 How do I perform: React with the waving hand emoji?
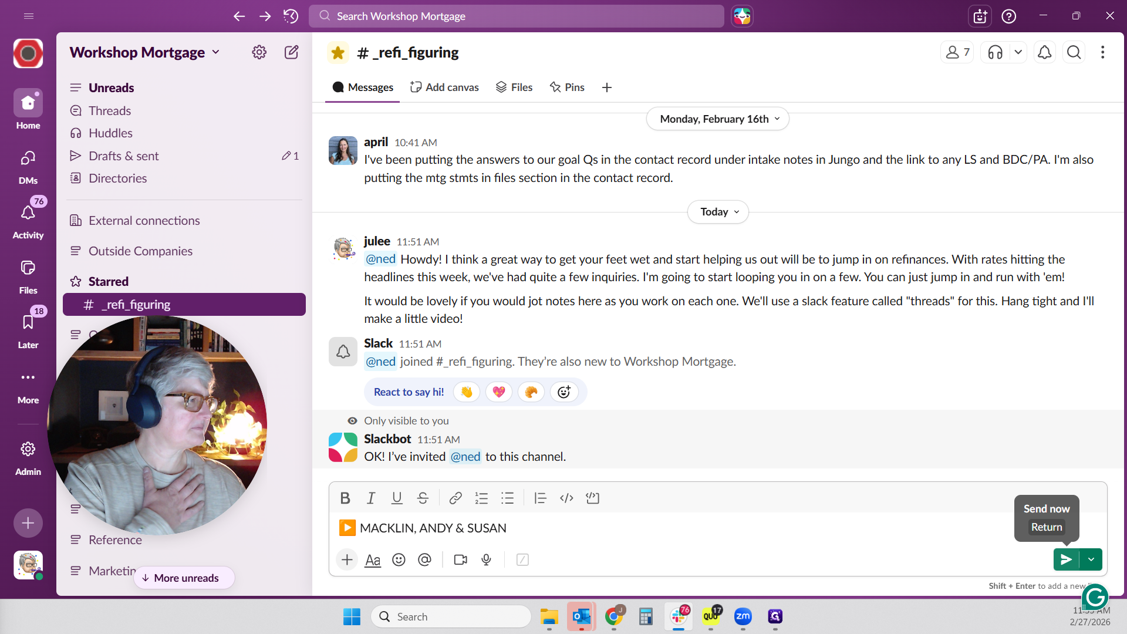click(467, 392)
